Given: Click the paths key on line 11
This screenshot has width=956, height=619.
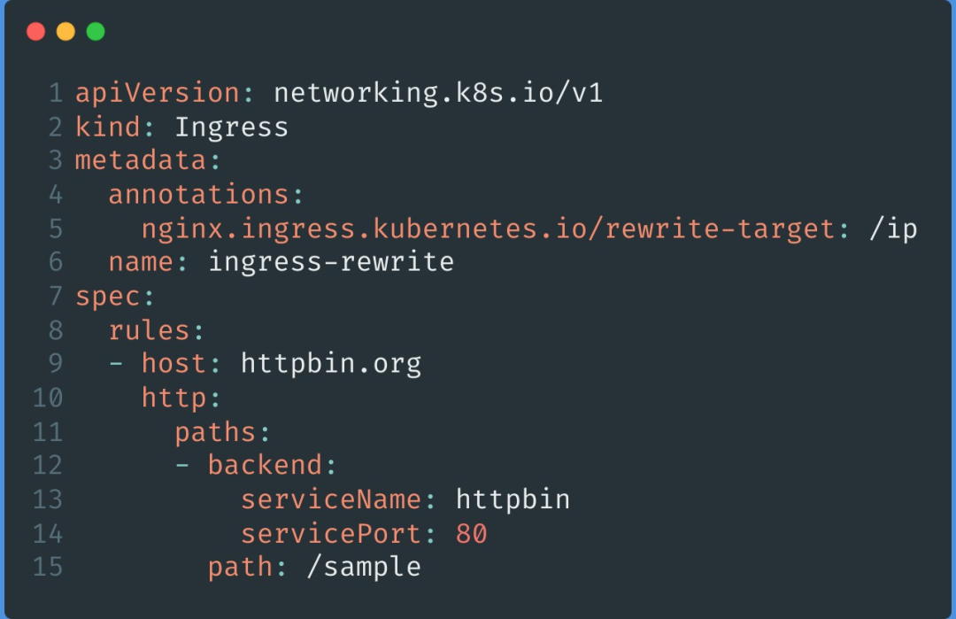Looking at the screenshot, I should (x=215, y=432).
